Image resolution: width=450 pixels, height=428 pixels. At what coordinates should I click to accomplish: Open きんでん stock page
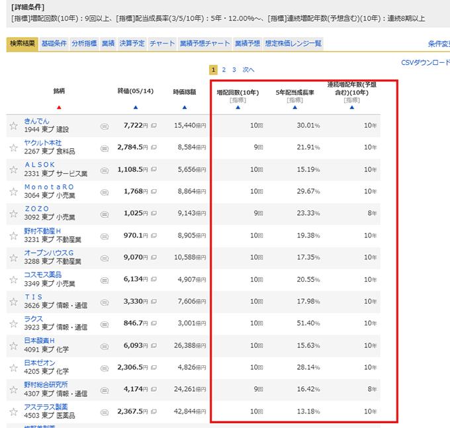37,121
